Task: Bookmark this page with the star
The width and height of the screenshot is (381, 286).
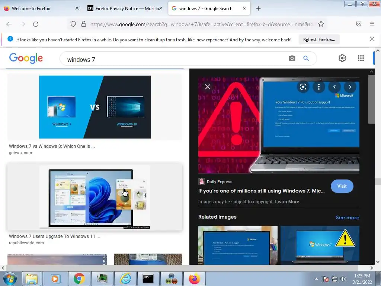Action: [321, 24]
